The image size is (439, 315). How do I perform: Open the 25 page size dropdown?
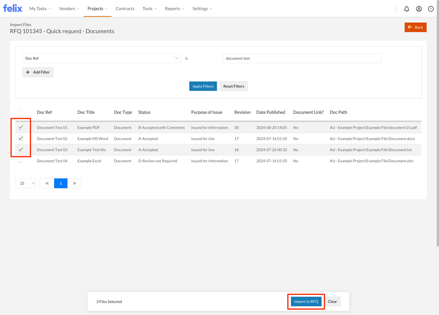pyautogui.click(x=25, y=183)
